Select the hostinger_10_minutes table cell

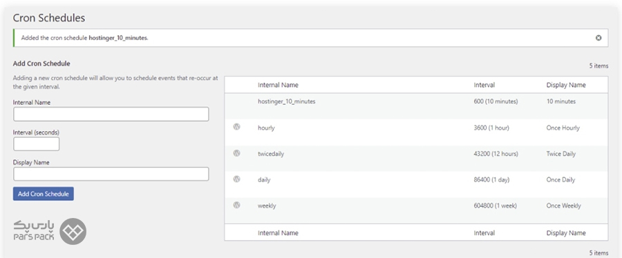[x=286, y=101]
